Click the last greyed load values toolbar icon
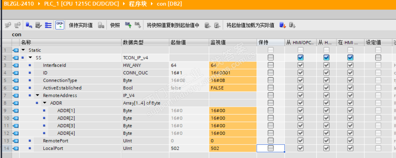 pyautogui.click(x=292, y=25)
